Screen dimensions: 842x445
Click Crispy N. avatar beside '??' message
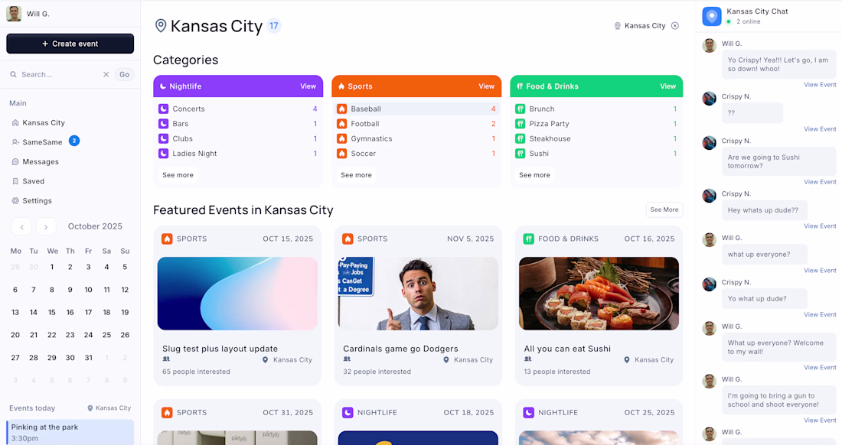710,99
